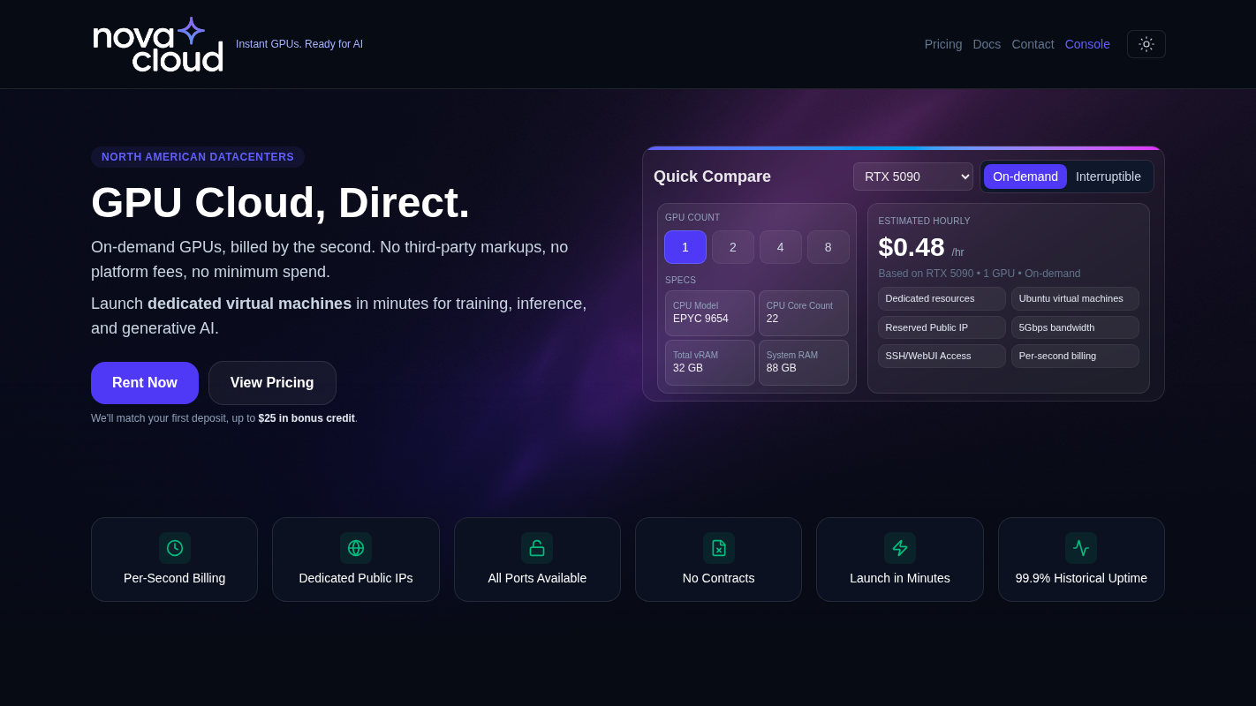1256x706 pixels.
Task: Click the Total vRAM 32 GB spec tile
Action: pyautogui.click(x=710, y=363)
